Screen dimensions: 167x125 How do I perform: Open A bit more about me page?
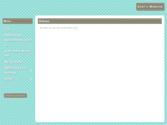pyautogui.click(x=17, y=53)
